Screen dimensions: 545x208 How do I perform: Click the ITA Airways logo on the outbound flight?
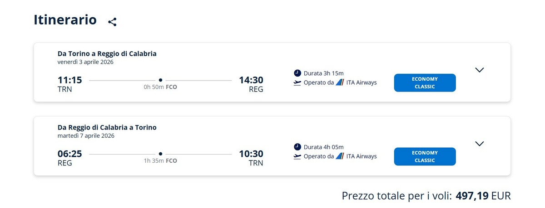tap(340, 82)
